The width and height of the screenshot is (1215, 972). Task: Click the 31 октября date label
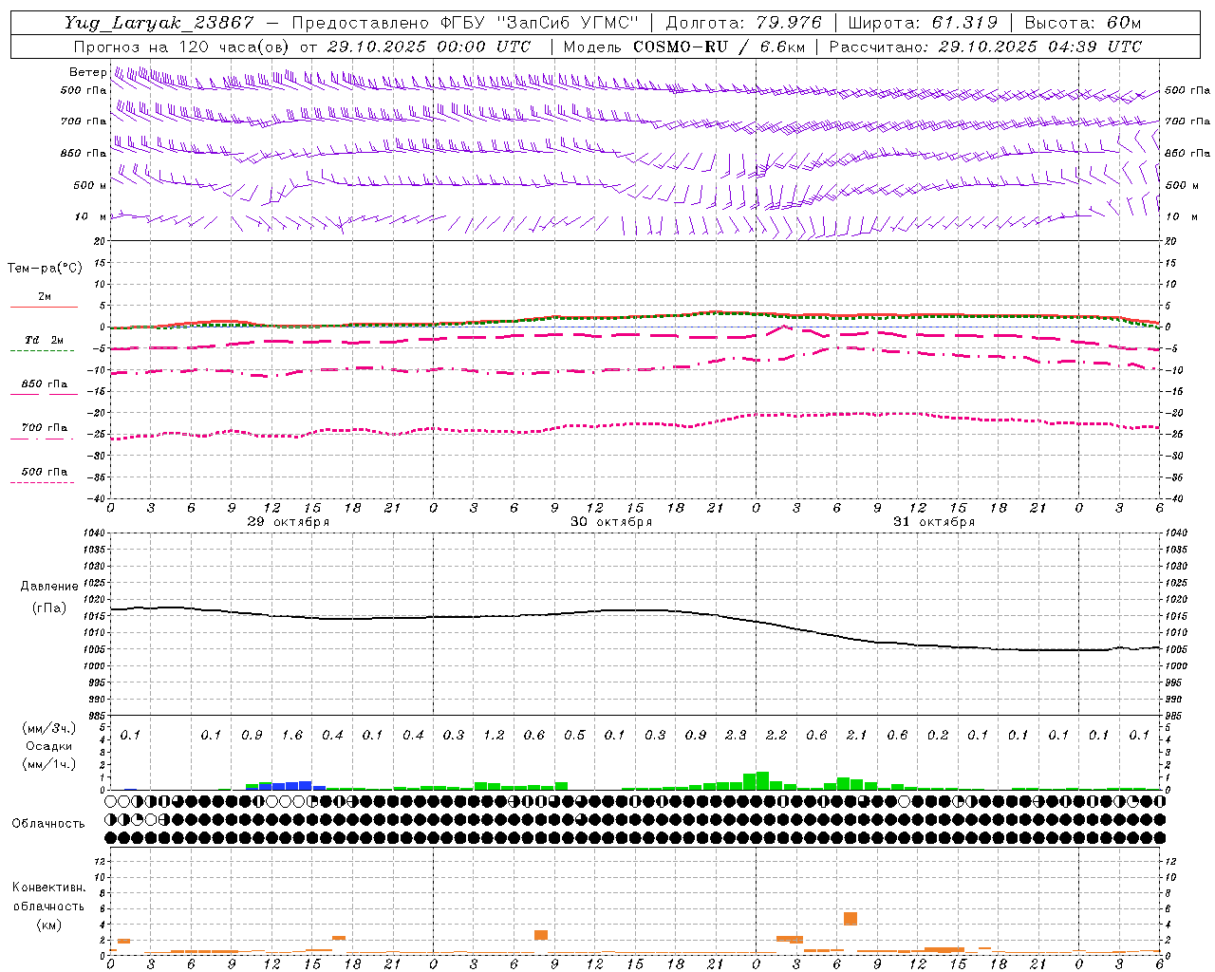click(934, 522)
